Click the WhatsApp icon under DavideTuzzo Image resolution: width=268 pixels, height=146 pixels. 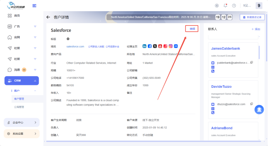pyautogui.click(x=213, y=109)
